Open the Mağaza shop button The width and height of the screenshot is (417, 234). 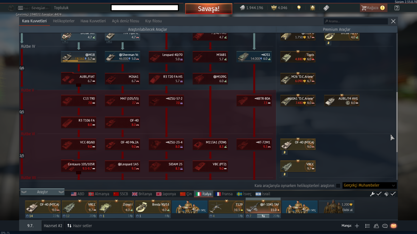click(374, 8)
